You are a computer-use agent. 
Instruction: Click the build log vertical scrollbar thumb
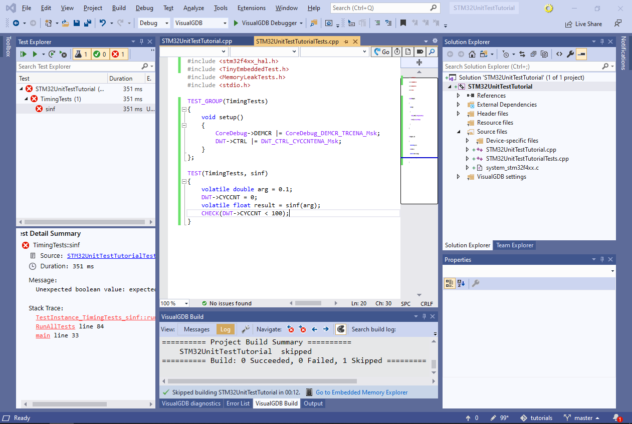pyautogui.click(x=434, y=364)
